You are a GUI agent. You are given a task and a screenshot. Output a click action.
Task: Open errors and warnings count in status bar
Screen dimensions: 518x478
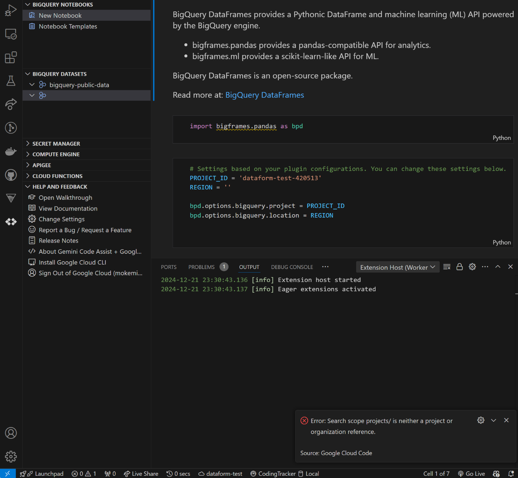pyautogui.click(x=84, y=474)
